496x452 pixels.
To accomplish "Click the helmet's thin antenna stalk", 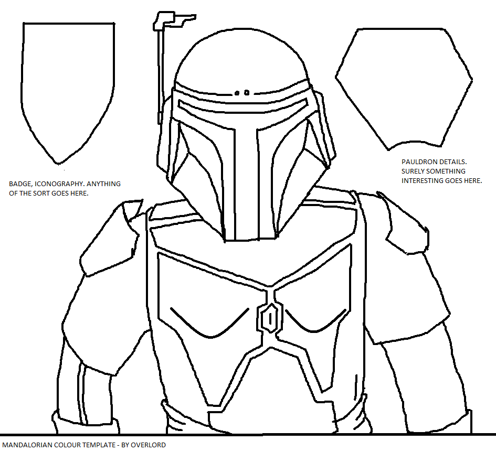I will [x=159, y=79].
